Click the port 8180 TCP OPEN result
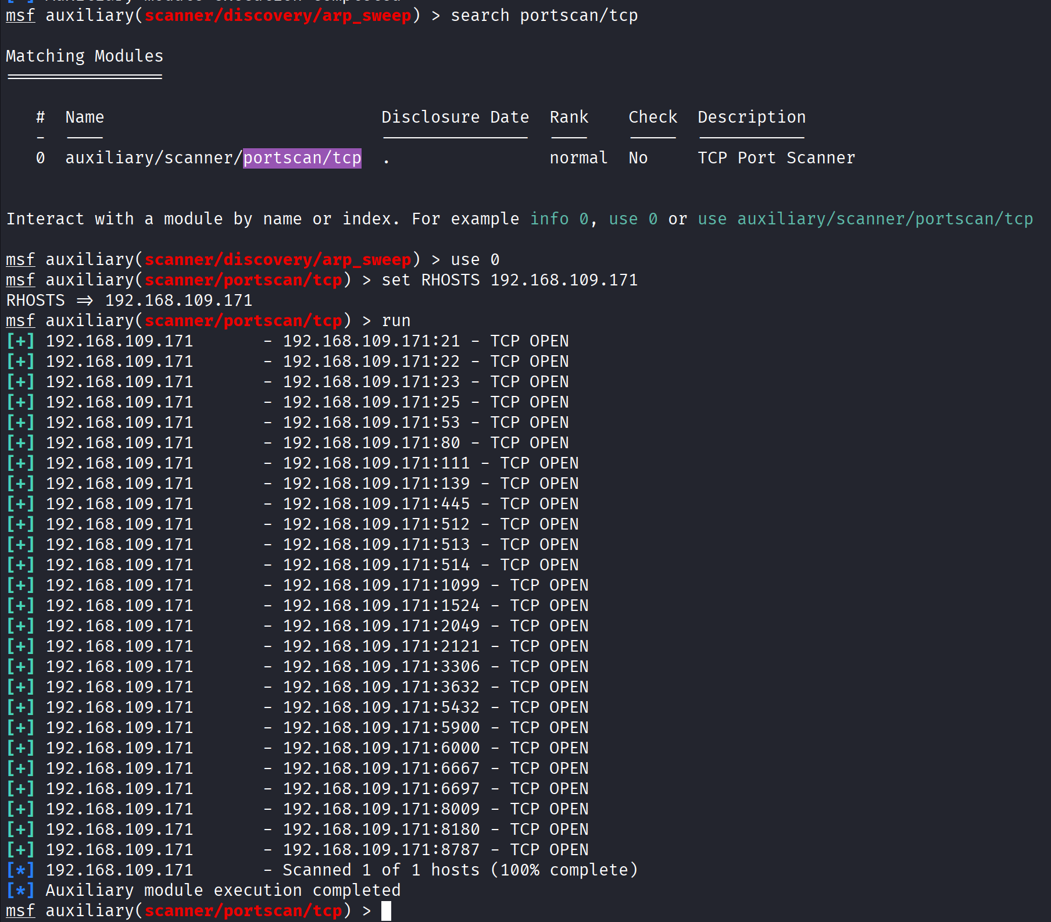1051x922 pixels. click(297, 829)
